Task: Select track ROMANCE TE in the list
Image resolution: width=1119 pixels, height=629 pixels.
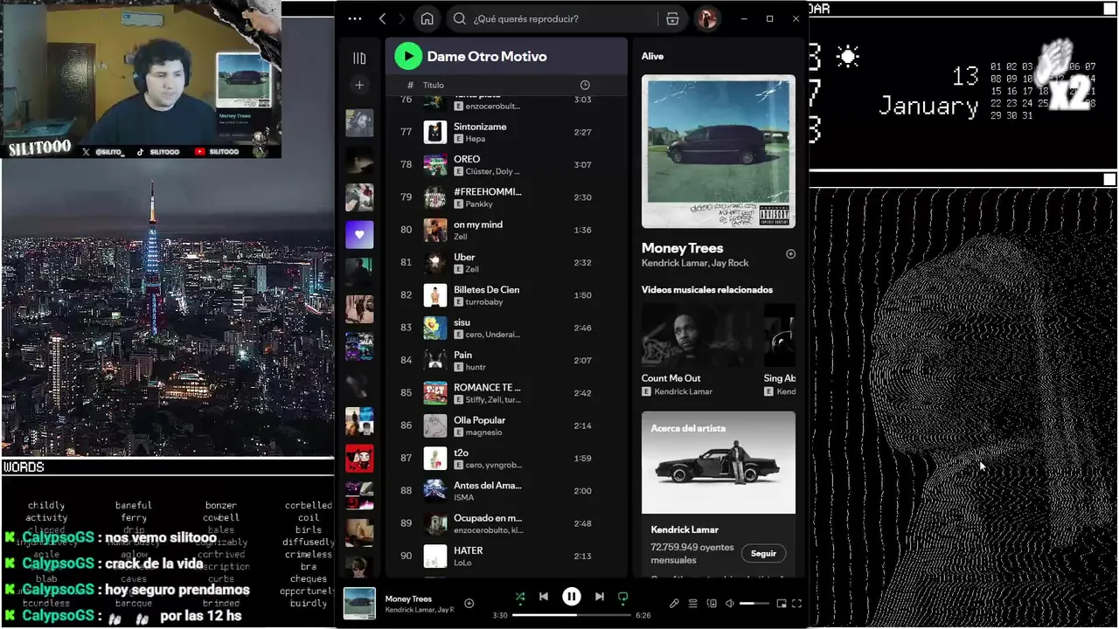Action: 506,393
